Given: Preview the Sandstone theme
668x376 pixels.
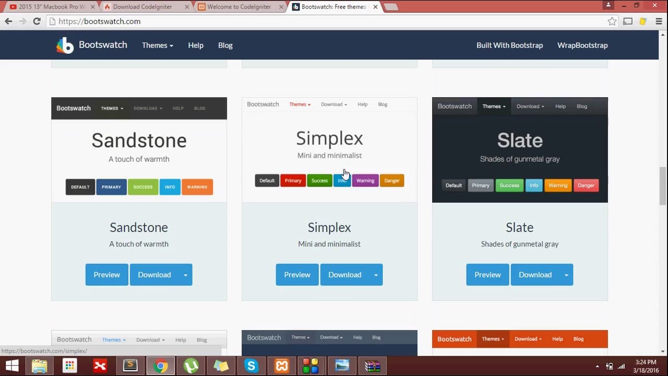Looking at the screenshot, I should click(107, 275).
